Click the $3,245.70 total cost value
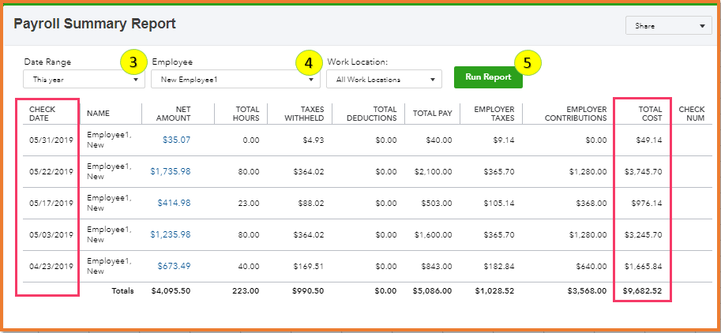Screen dimensions: 721x333 click(x=644, y=235)
